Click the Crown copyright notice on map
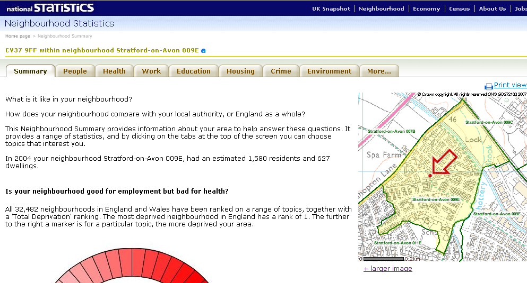 pos(472,95)
